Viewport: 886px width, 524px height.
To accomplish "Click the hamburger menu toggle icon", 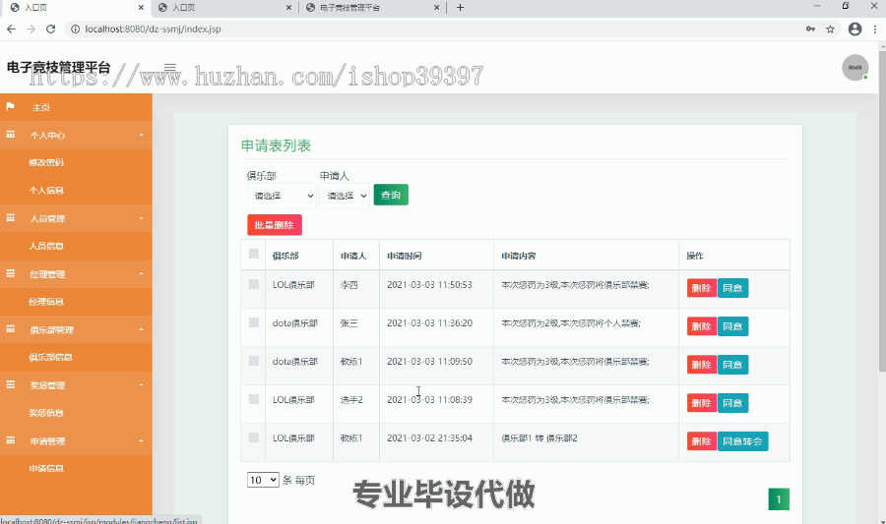I will pyautogui.click(x=169, y=68).
